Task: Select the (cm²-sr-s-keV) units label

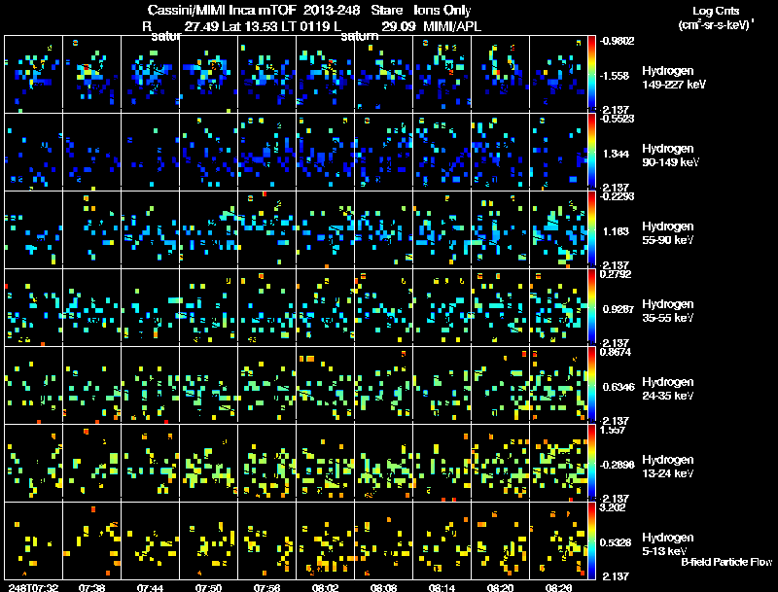Action: click(x=716, y=25)
